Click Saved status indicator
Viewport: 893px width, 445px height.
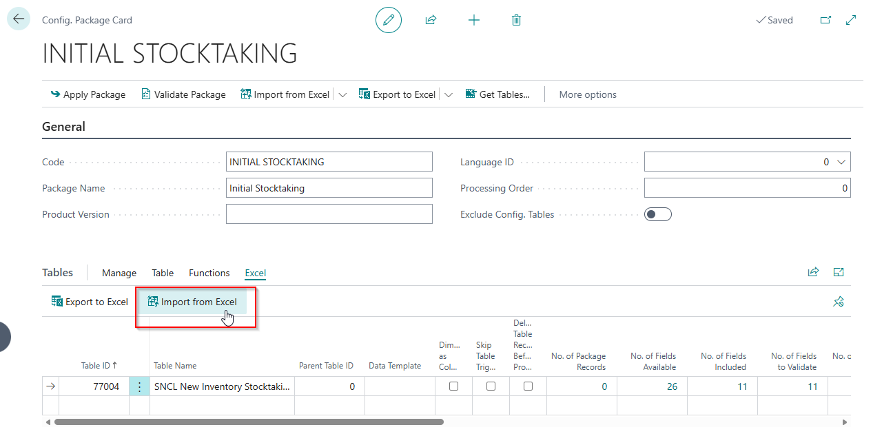pos(774,20)
